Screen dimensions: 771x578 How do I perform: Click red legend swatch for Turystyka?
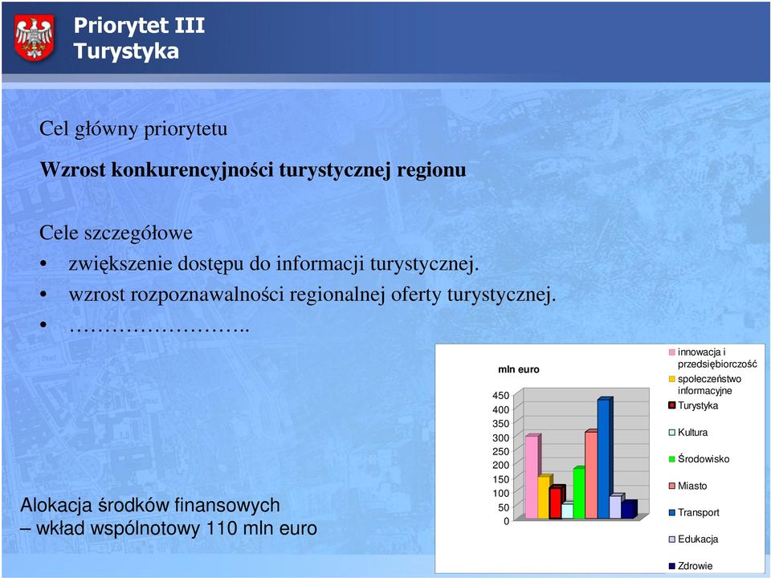[x=671, y=405]
